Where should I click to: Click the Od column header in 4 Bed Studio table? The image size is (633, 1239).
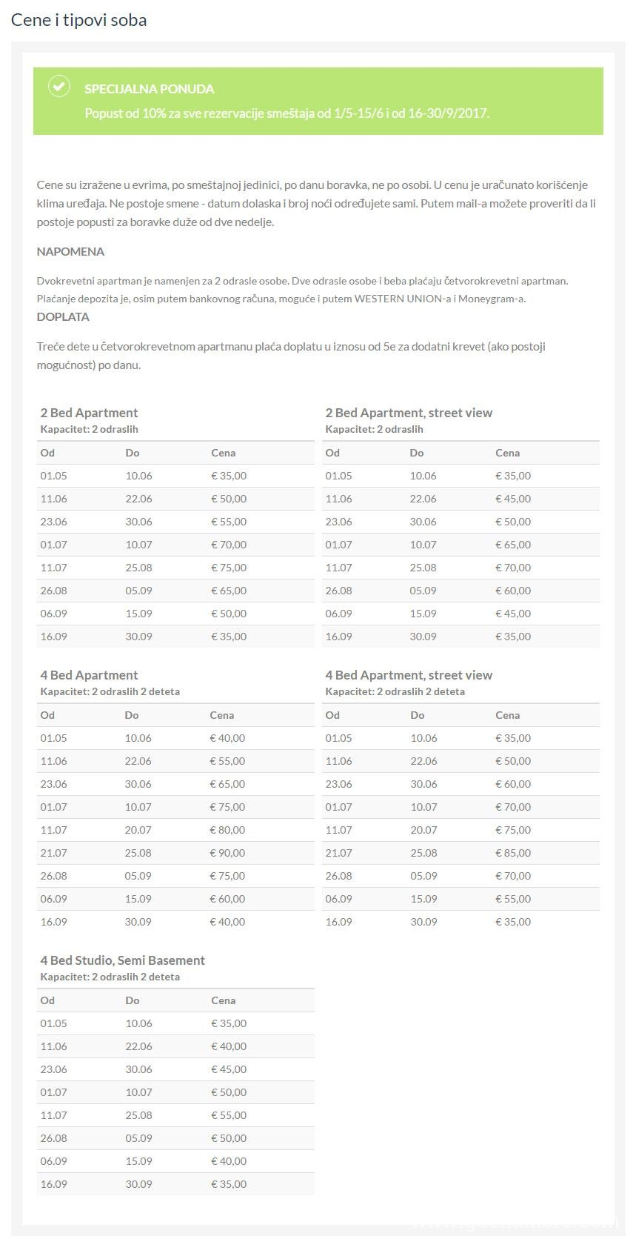47,1000
